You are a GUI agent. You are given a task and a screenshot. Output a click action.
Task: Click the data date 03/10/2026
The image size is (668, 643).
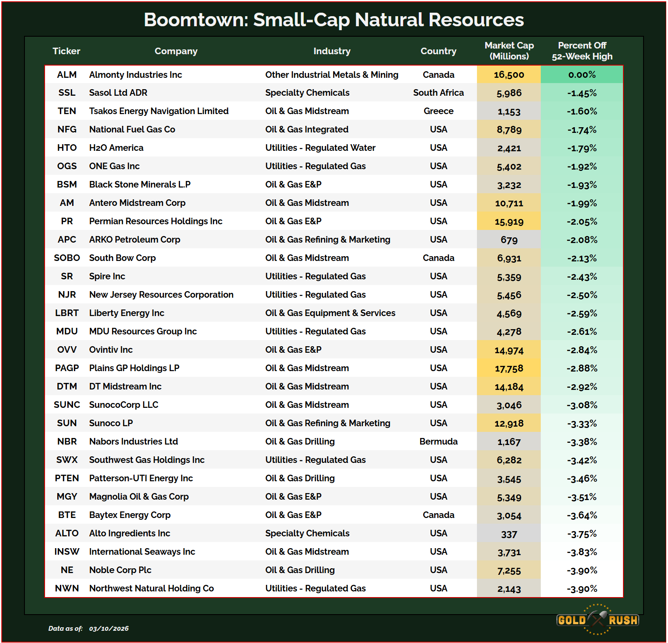click(x=109, y=629)
